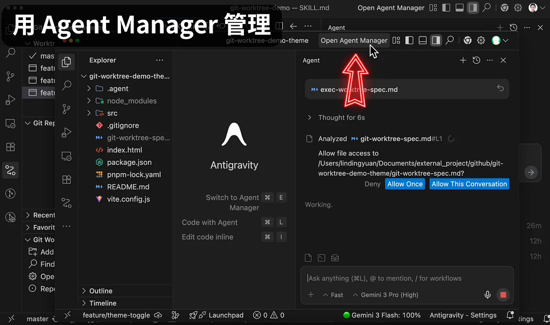Click Open Agent Manager in front window
Screen dimensions: 550x325
point(354,40)
